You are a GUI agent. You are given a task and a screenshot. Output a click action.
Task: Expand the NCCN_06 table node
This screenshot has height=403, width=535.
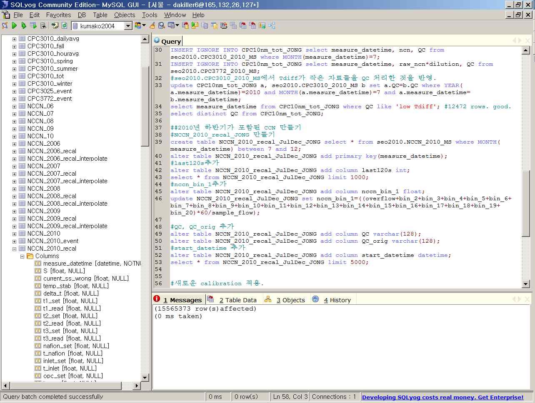[14, 106]
